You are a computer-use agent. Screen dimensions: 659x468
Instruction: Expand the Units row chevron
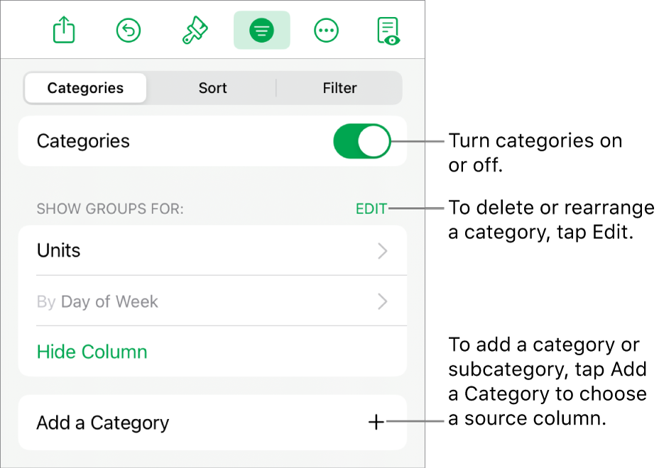pyautogui.click(x=383, y=251)
